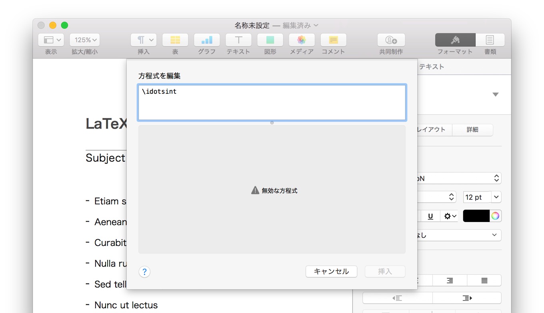
Task: Toggle the 書類 document inspector panel
Action: point(490,40)
